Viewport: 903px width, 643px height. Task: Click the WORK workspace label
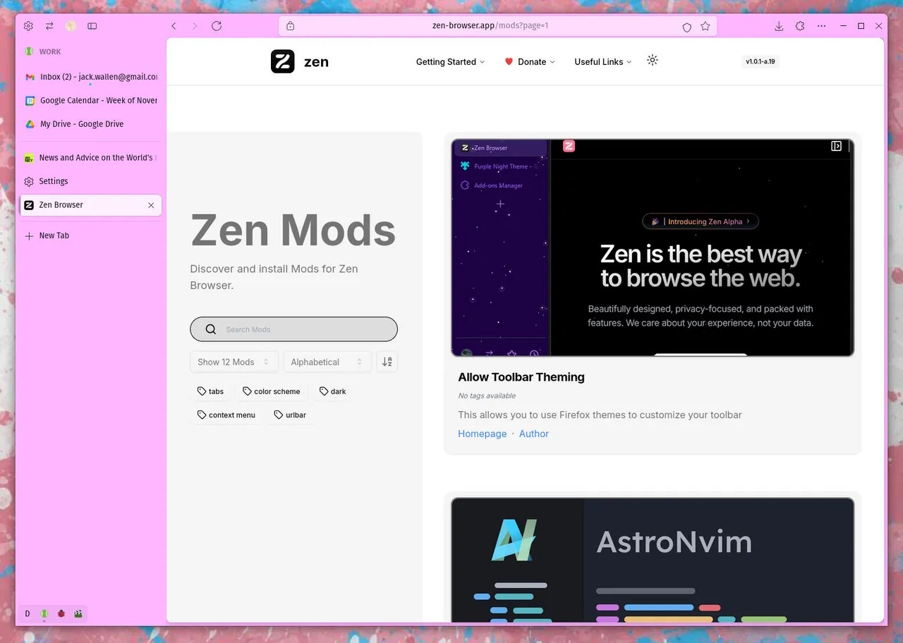(50, 51)
